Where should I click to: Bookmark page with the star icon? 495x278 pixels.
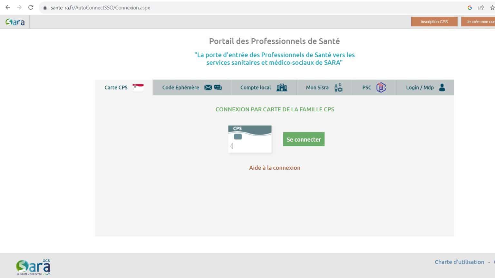click(492, 8)
